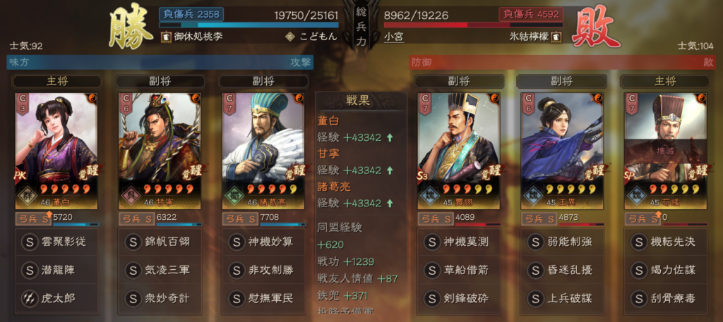Select the 諸葛亮 general portrait card
The image size is (723, 322).
(263, 151)
